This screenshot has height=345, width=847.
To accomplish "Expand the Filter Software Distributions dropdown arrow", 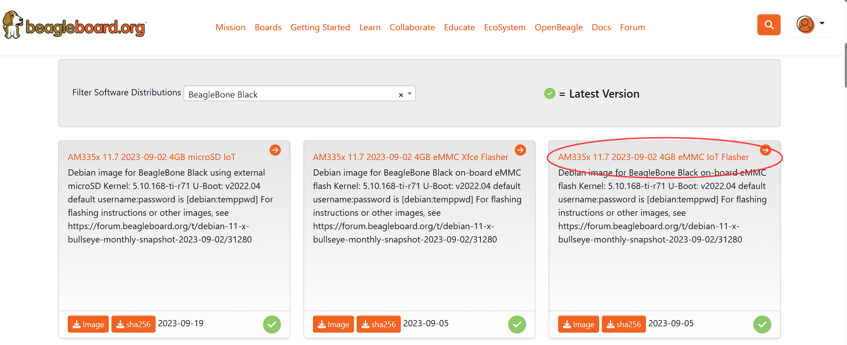I will pos(410,94).
